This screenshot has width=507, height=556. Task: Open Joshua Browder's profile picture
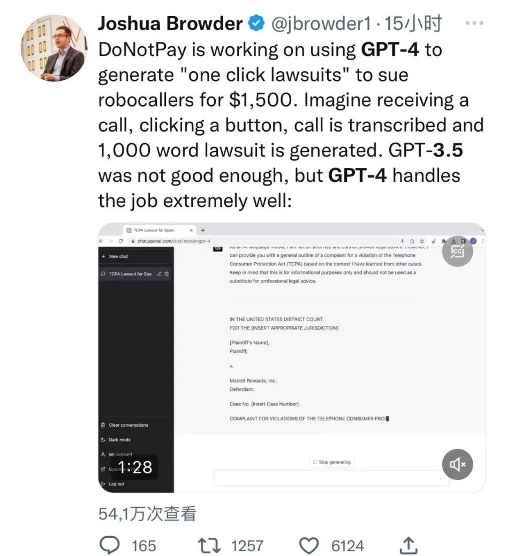pos(54,48)
